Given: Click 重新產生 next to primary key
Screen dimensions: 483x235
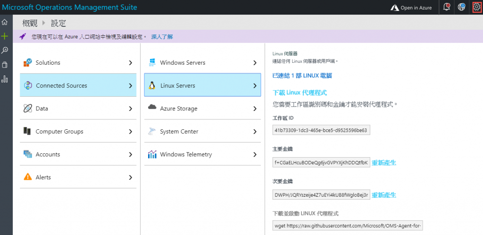Looking at the screenshot, I should tap(384, 163).
